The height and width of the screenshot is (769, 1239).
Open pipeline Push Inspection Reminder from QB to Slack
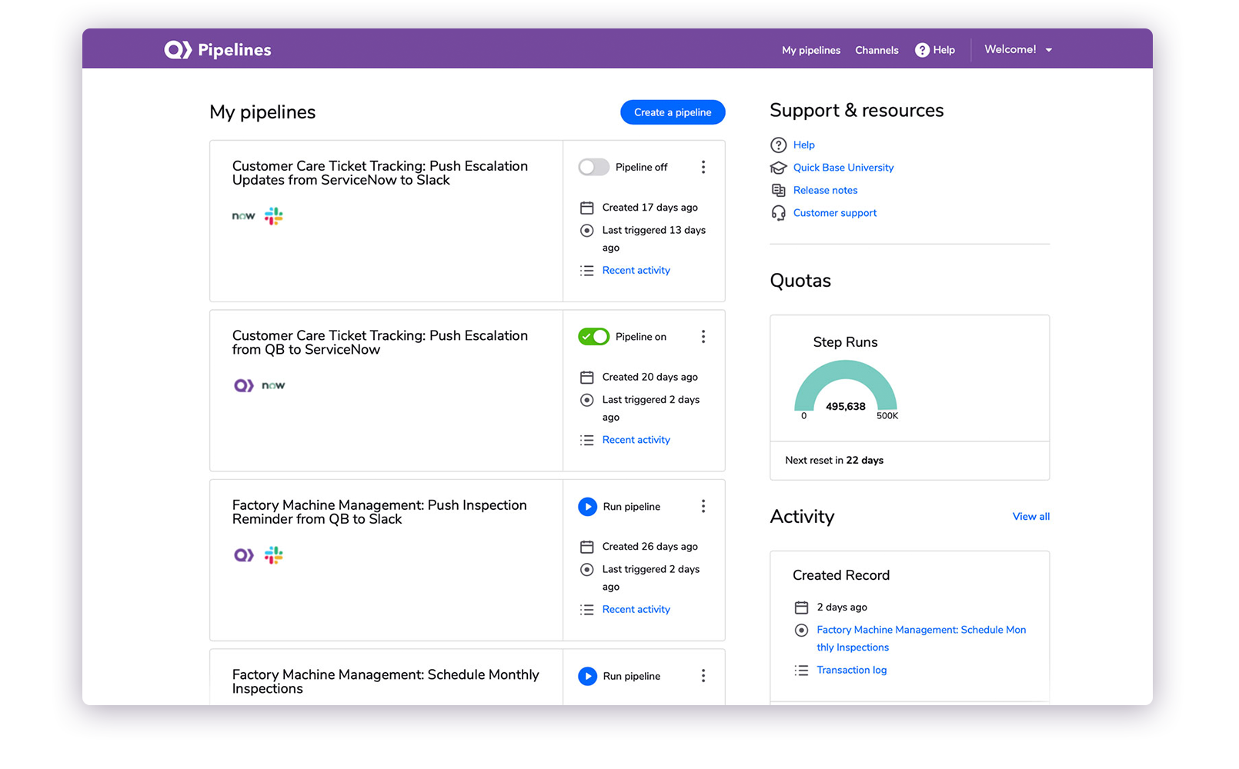point(379,512)
